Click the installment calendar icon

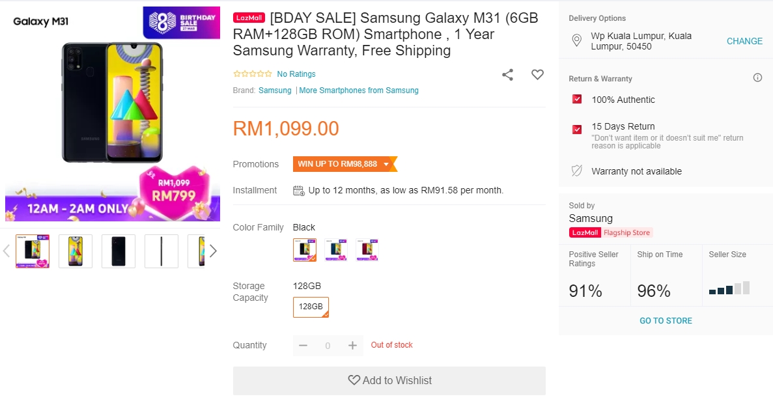299,191
